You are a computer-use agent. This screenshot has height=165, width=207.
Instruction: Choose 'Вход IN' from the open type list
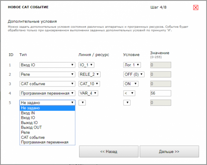(47, 113)
